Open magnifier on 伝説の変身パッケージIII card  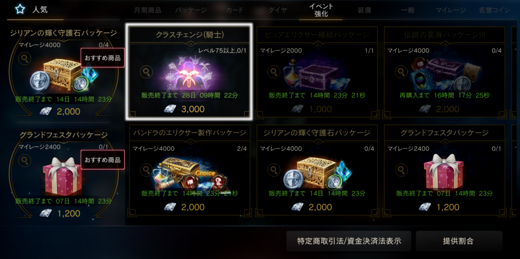tap(401, 72)
